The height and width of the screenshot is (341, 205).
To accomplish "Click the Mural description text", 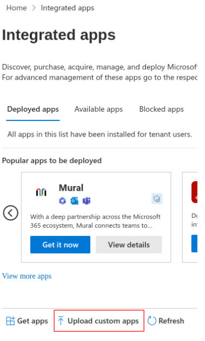I will click(95, 221).
